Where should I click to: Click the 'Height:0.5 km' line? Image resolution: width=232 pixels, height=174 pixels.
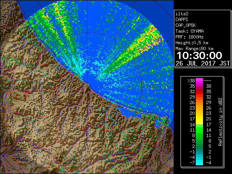pos(192,43)
